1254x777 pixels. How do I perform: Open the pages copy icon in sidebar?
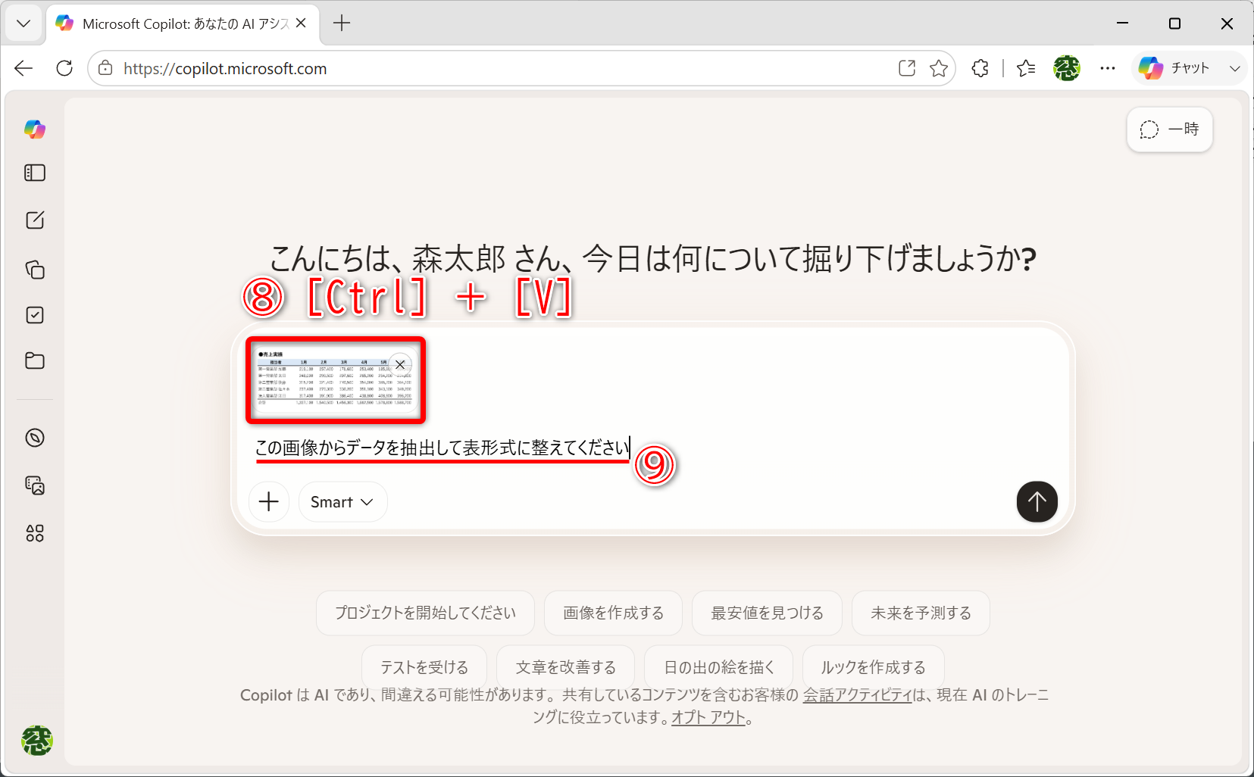click(35, 270)
